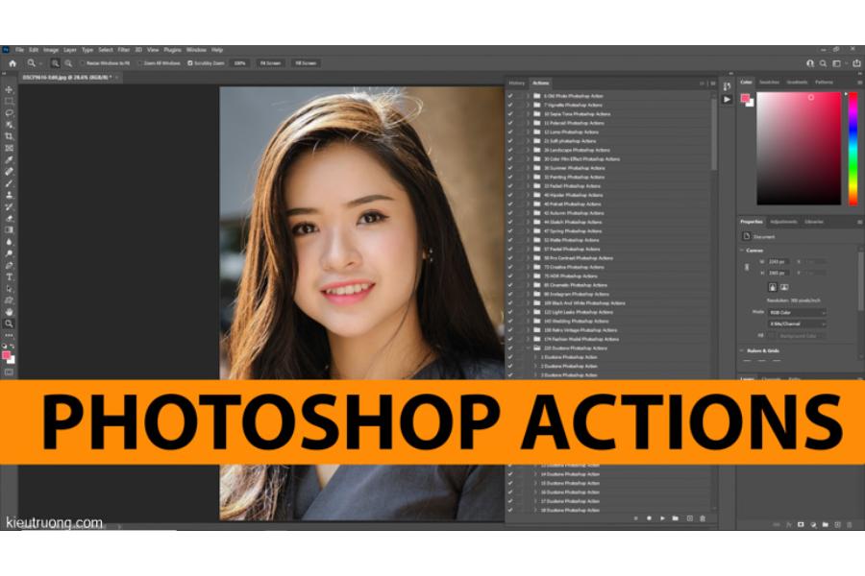This screenshot has width=865, height=576.
Task: Expand the Old Photo Photoshop Actions set
Action: (528, 96)
